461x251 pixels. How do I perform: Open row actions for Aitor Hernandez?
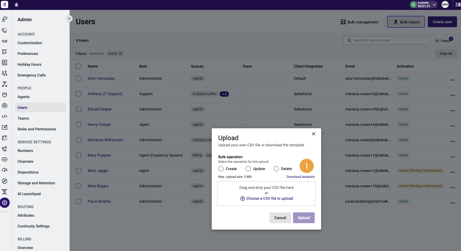452,80
